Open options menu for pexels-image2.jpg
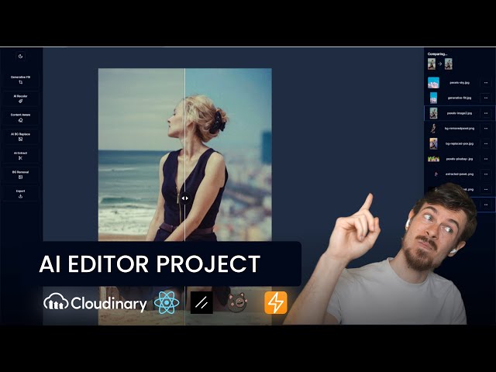This screenshot has width=496, height=372. [486, 113]
